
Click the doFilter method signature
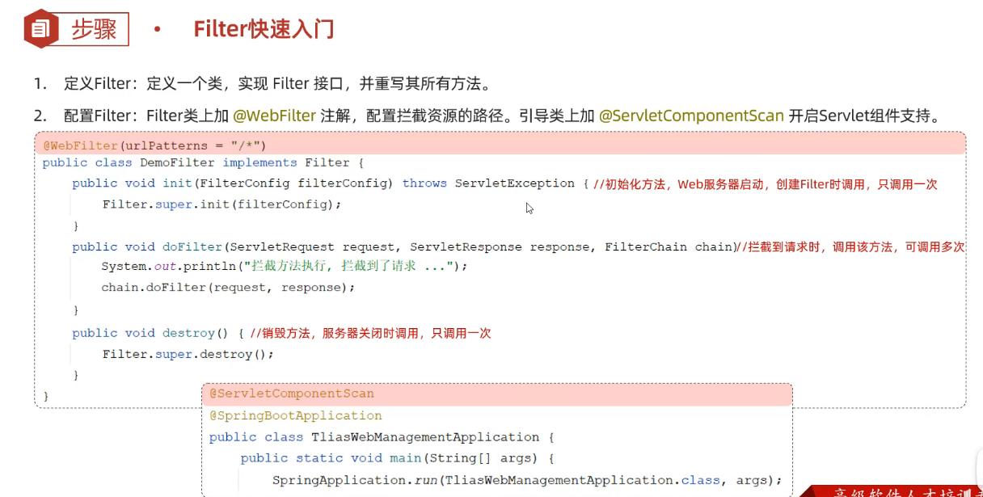[x=403, y=246]
